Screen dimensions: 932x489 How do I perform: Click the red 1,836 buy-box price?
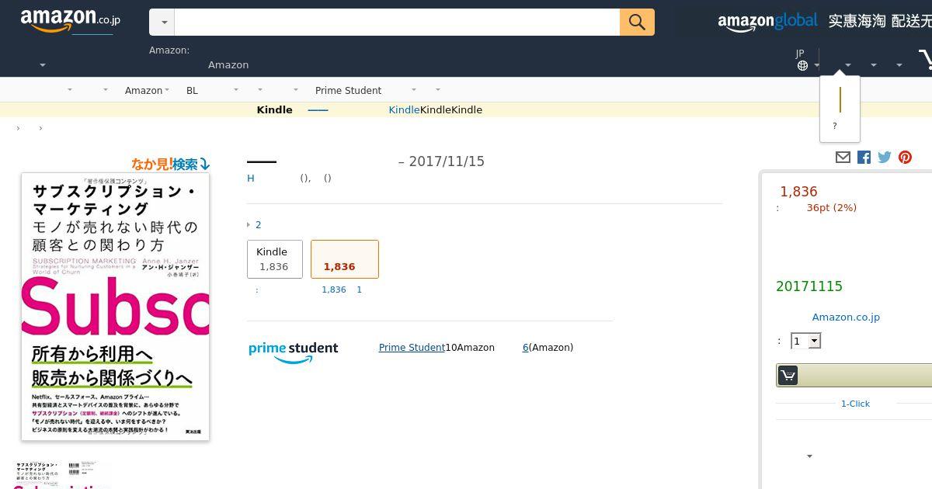(x=798, y=192)
